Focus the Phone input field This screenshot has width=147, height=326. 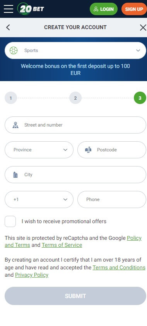112,199
